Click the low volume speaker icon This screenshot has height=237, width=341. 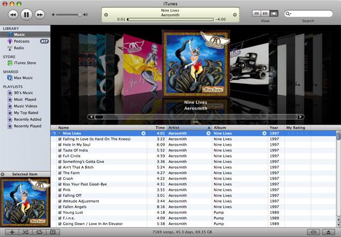point(53,15)
